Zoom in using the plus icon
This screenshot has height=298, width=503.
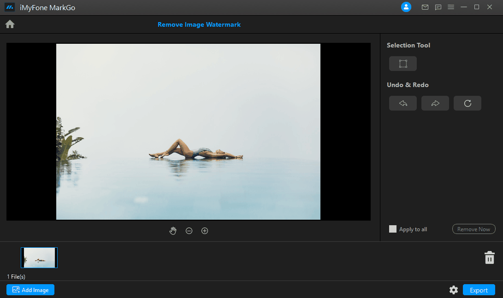pos(205,231)
